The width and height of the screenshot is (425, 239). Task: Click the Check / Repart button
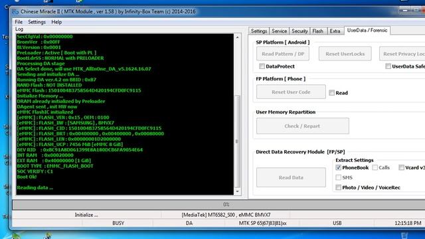(303, 125)
